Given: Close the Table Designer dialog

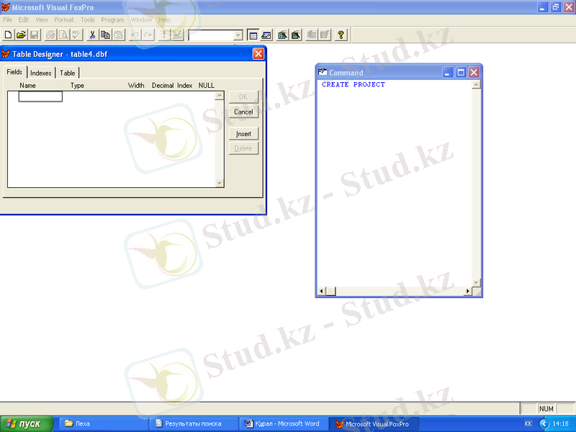Looking at the screenshot, I should [258, 54].
